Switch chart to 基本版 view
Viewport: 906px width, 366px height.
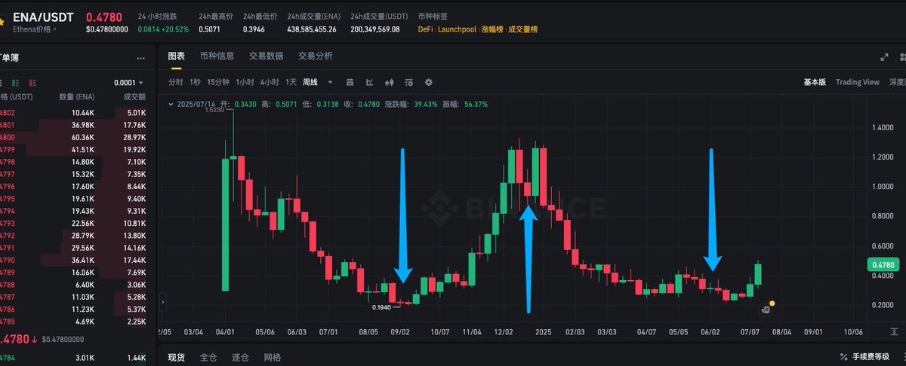[815, 82]
